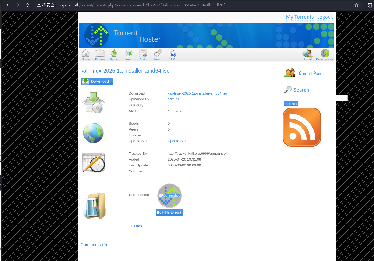The image size is (374, 261).
Task: Open the About page icon
Action: pyautogui.click(x=308, y=55)
